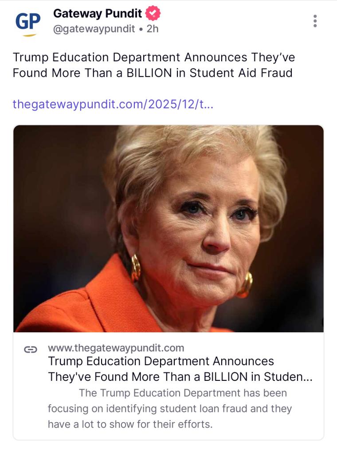This screenshot has height=455, width=337.
Task: Click the GP profile avatar logo
Action: [x=27, y=22]
